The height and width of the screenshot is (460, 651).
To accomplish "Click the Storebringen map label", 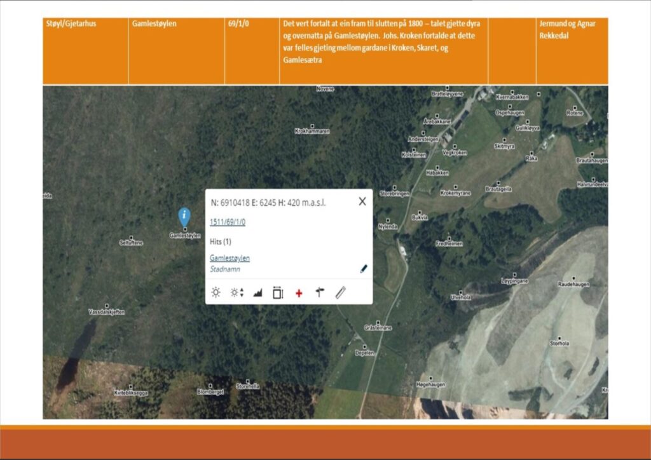I will pyautogui.click(x=392, y=192).
